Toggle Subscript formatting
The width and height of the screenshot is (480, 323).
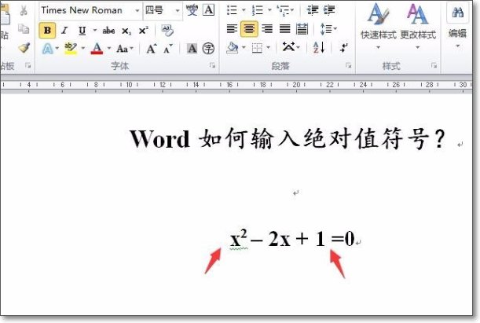[x=126, y=31]
